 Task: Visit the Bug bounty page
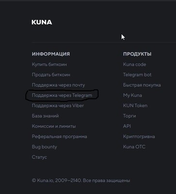pos(45,147)
